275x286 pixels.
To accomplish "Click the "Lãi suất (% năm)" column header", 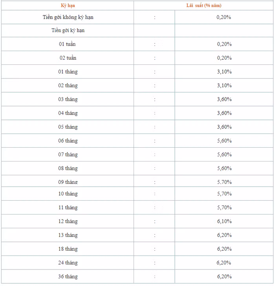I will [204, 5].
